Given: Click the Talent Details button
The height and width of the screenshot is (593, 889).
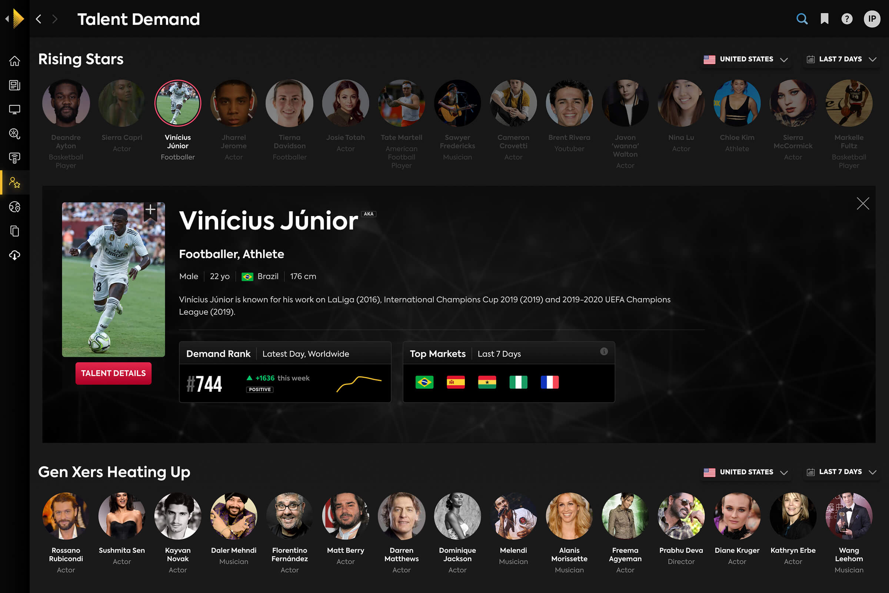Looking at the screenshot, I should point(113,373).
